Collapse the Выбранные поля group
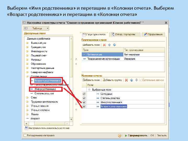Image resolution: width=188 pixels, height=141 pixels. [x=89, y=90]
